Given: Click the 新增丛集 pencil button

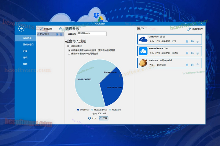Looking at the screenshot, I should (46, 29).
